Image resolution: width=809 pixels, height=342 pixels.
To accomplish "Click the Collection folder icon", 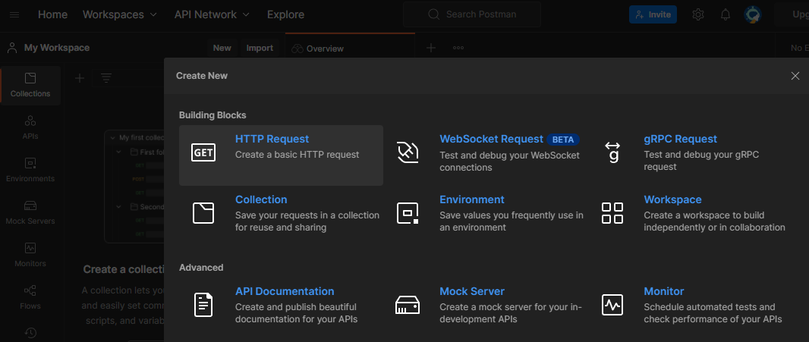I will pos(203,213).
